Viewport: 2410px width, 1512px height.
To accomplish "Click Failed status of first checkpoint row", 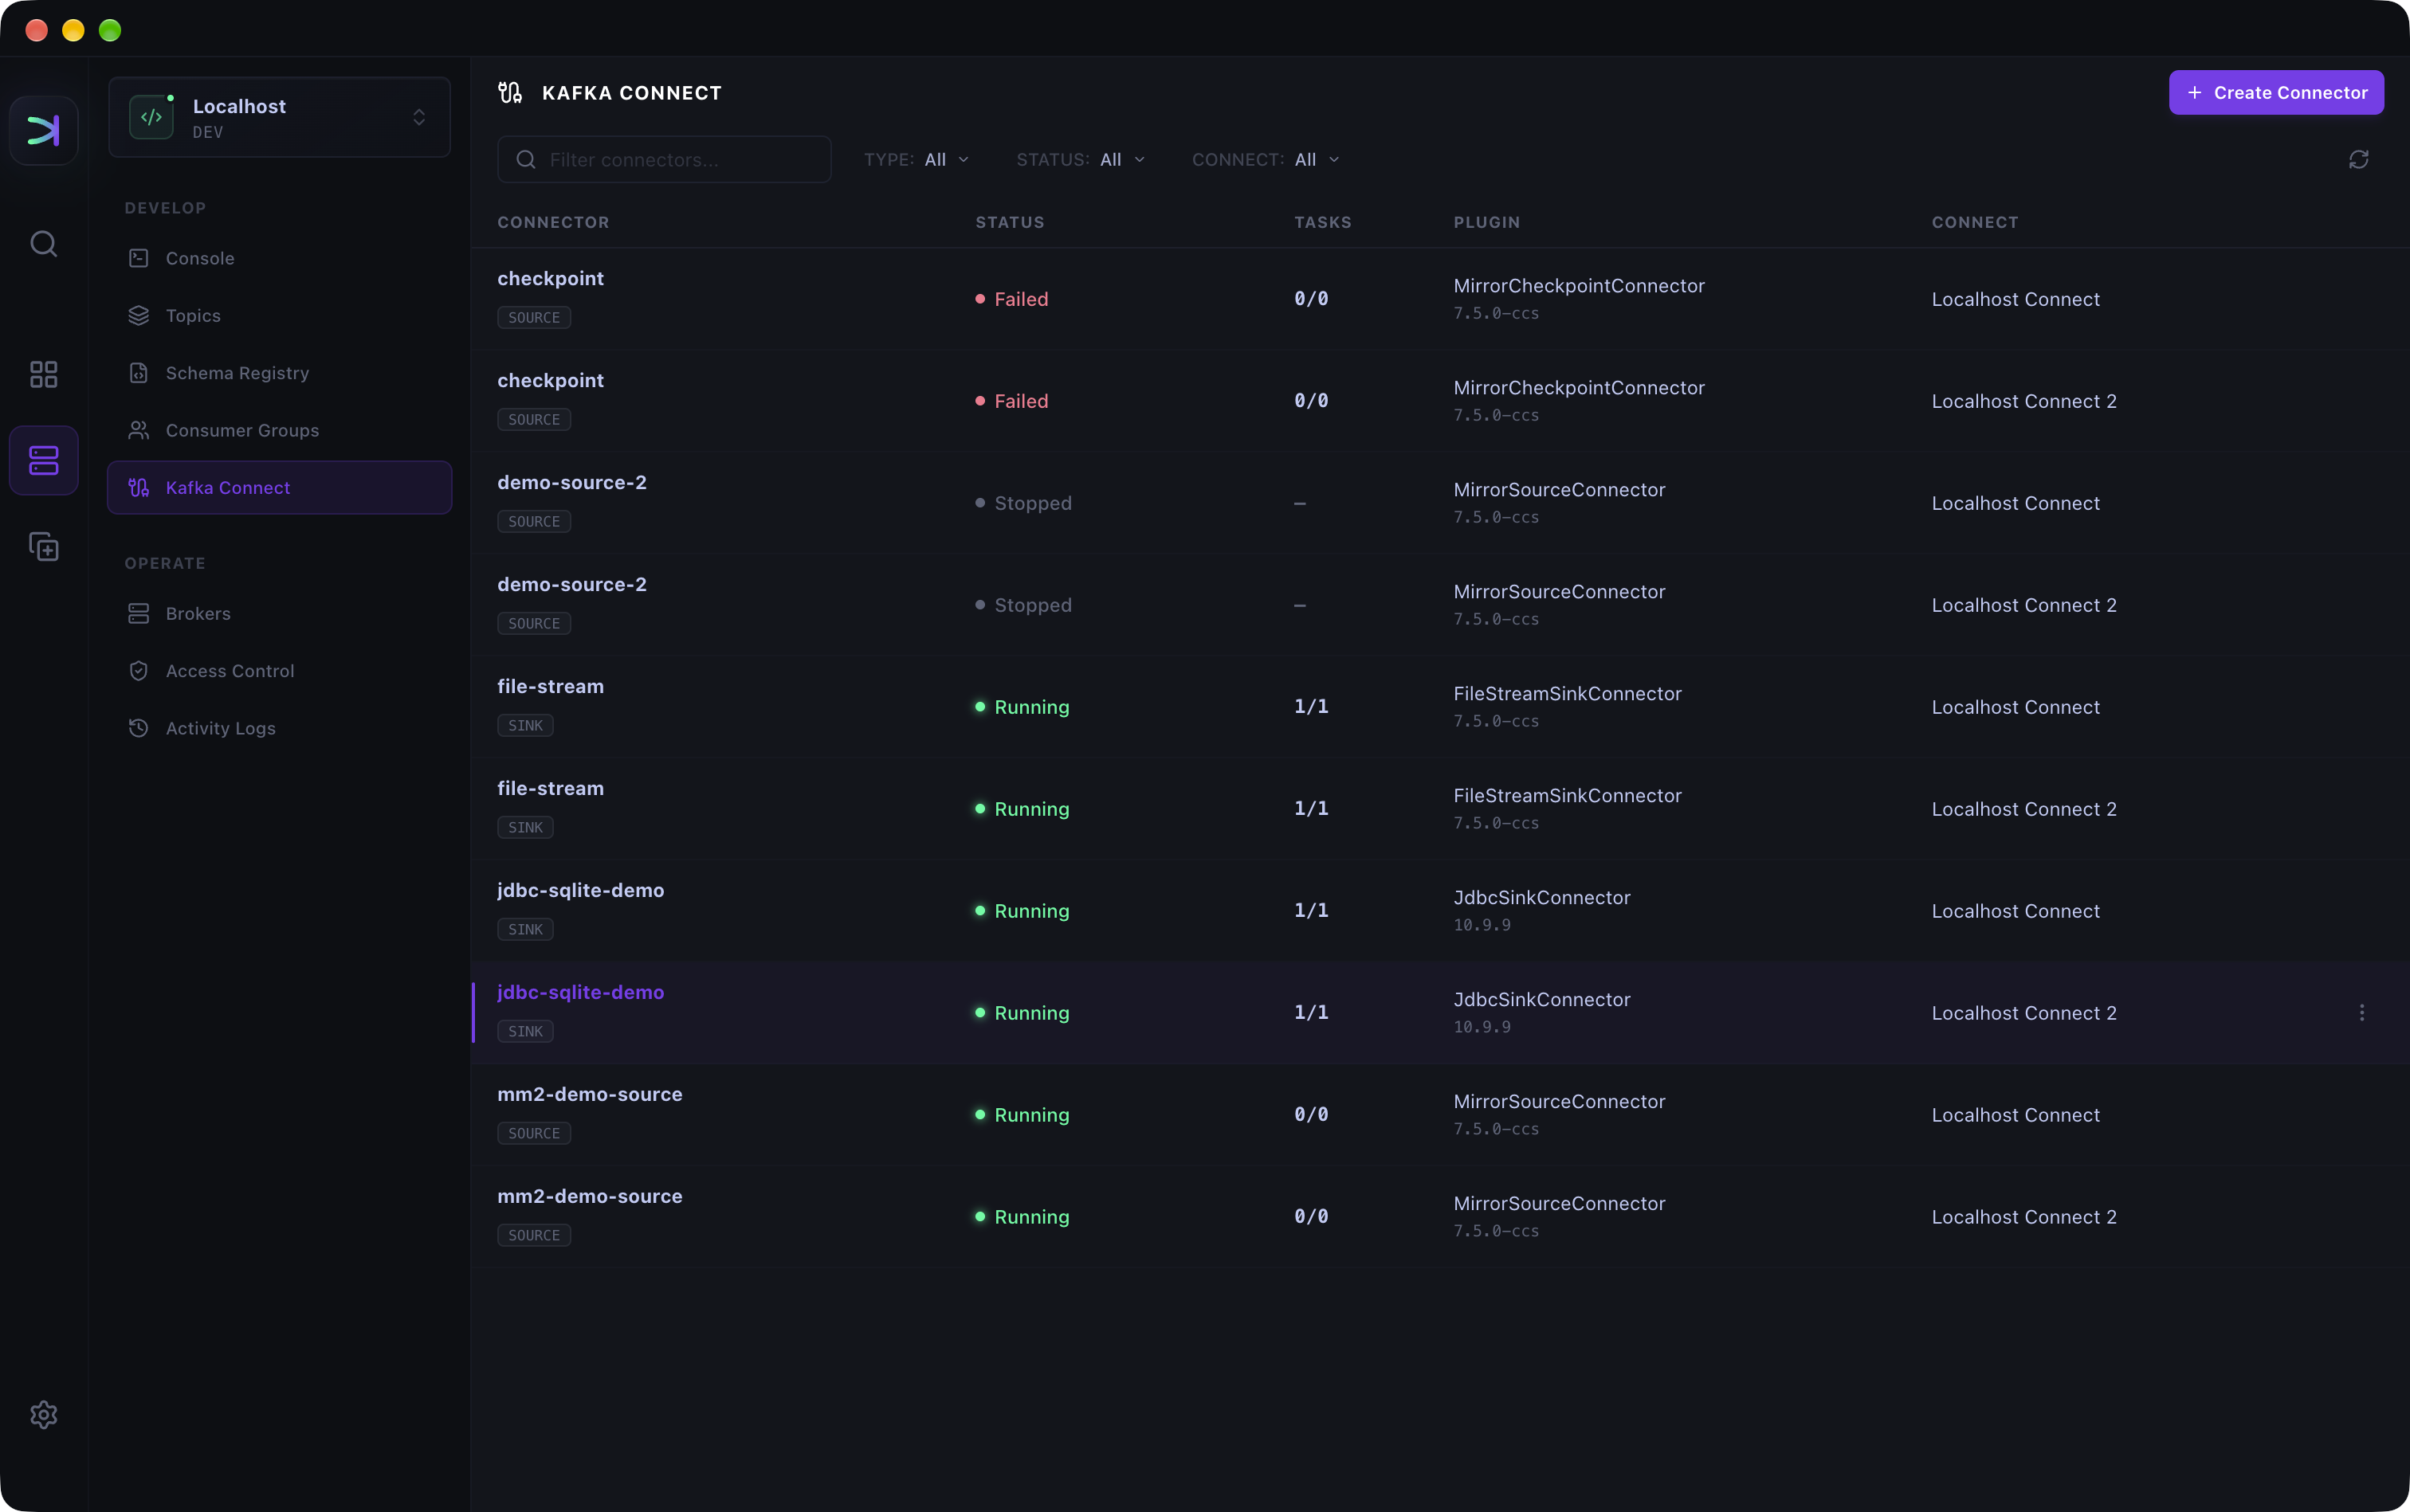I will pos(1012,299).
